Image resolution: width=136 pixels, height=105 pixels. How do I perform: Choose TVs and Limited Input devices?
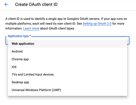coord(67,74)
